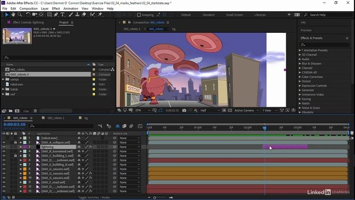Screen dimensions: 355x200
Task: Click the Search Help field
Action: (x=328, y=15)
